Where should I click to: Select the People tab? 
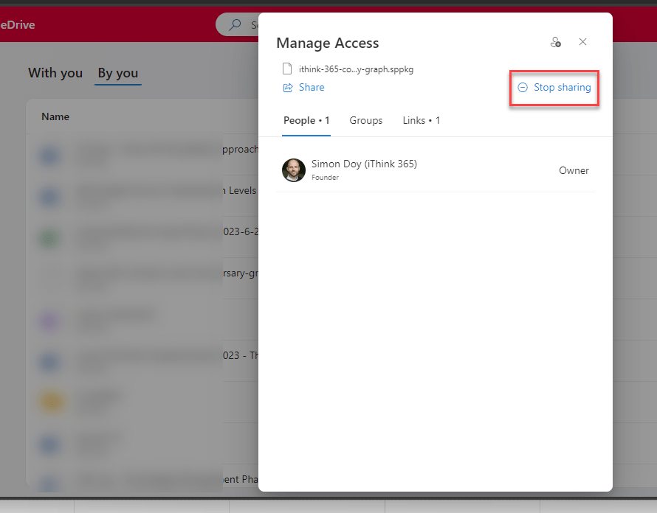[306, 120]
